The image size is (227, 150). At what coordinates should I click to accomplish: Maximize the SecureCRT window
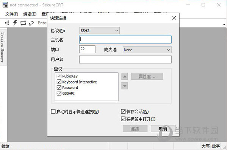point(203,5)
